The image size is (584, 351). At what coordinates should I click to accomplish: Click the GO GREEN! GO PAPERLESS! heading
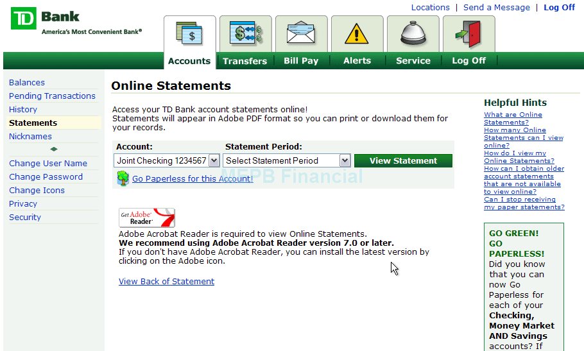coord(516,243)
